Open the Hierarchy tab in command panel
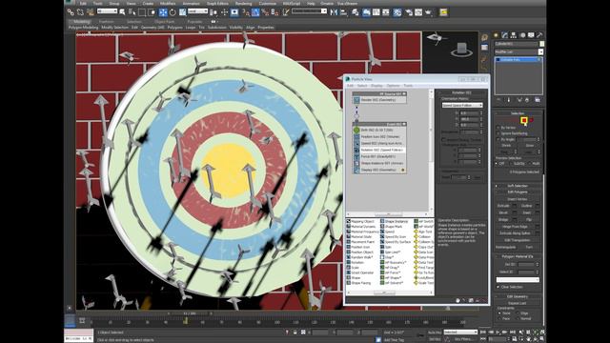 point(514,35)
